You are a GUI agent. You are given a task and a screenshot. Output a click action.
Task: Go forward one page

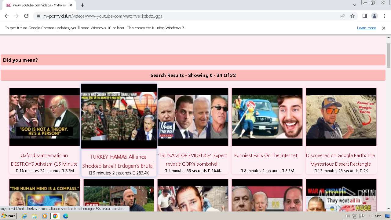click(x=16, y=16)
